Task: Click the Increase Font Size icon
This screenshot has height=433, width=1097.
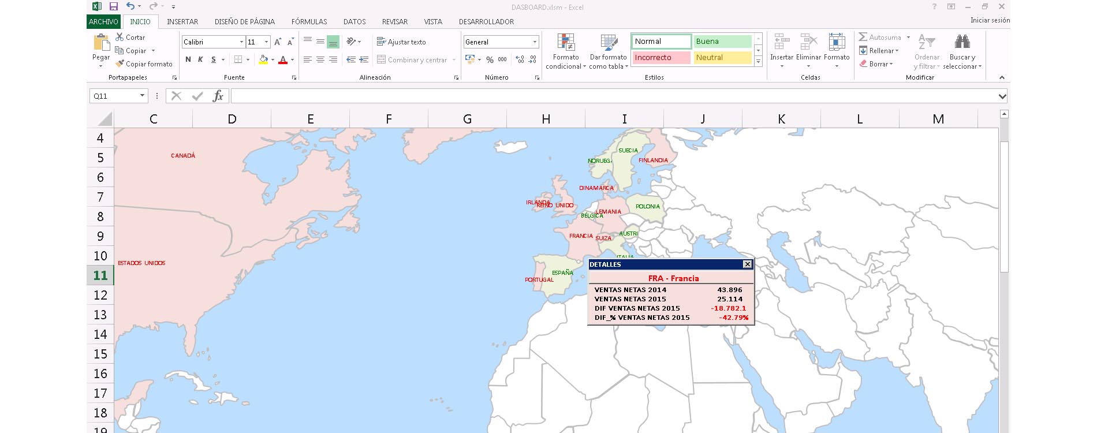Action: click(x=278, y=42)
